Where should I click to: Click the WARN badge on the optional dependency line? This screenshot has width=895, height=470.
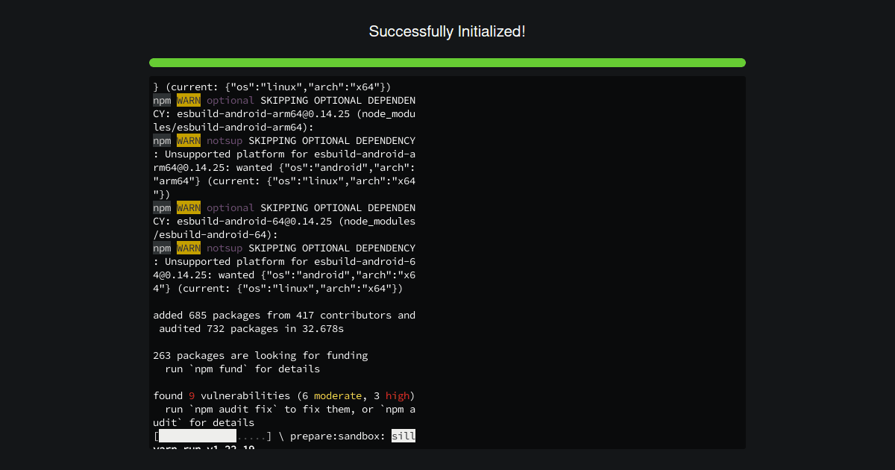pos(188,100)
